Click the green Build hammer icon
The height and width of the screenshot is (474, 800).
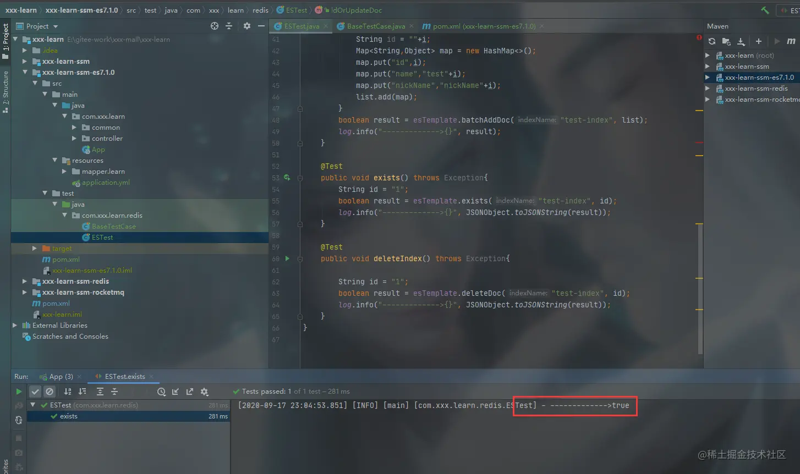coord(765,10)
